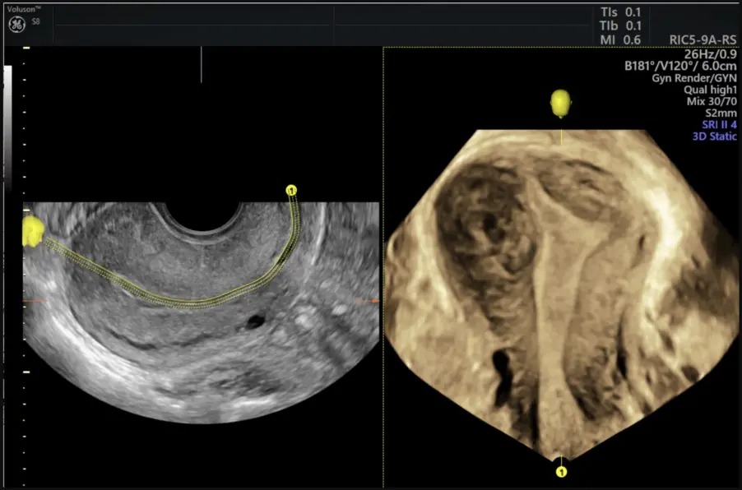Image resolution: width=742 pixels, height=490 pixels.
Task: Click the RIC5-9A-RS probe label
Action: [x=703, y=40]
